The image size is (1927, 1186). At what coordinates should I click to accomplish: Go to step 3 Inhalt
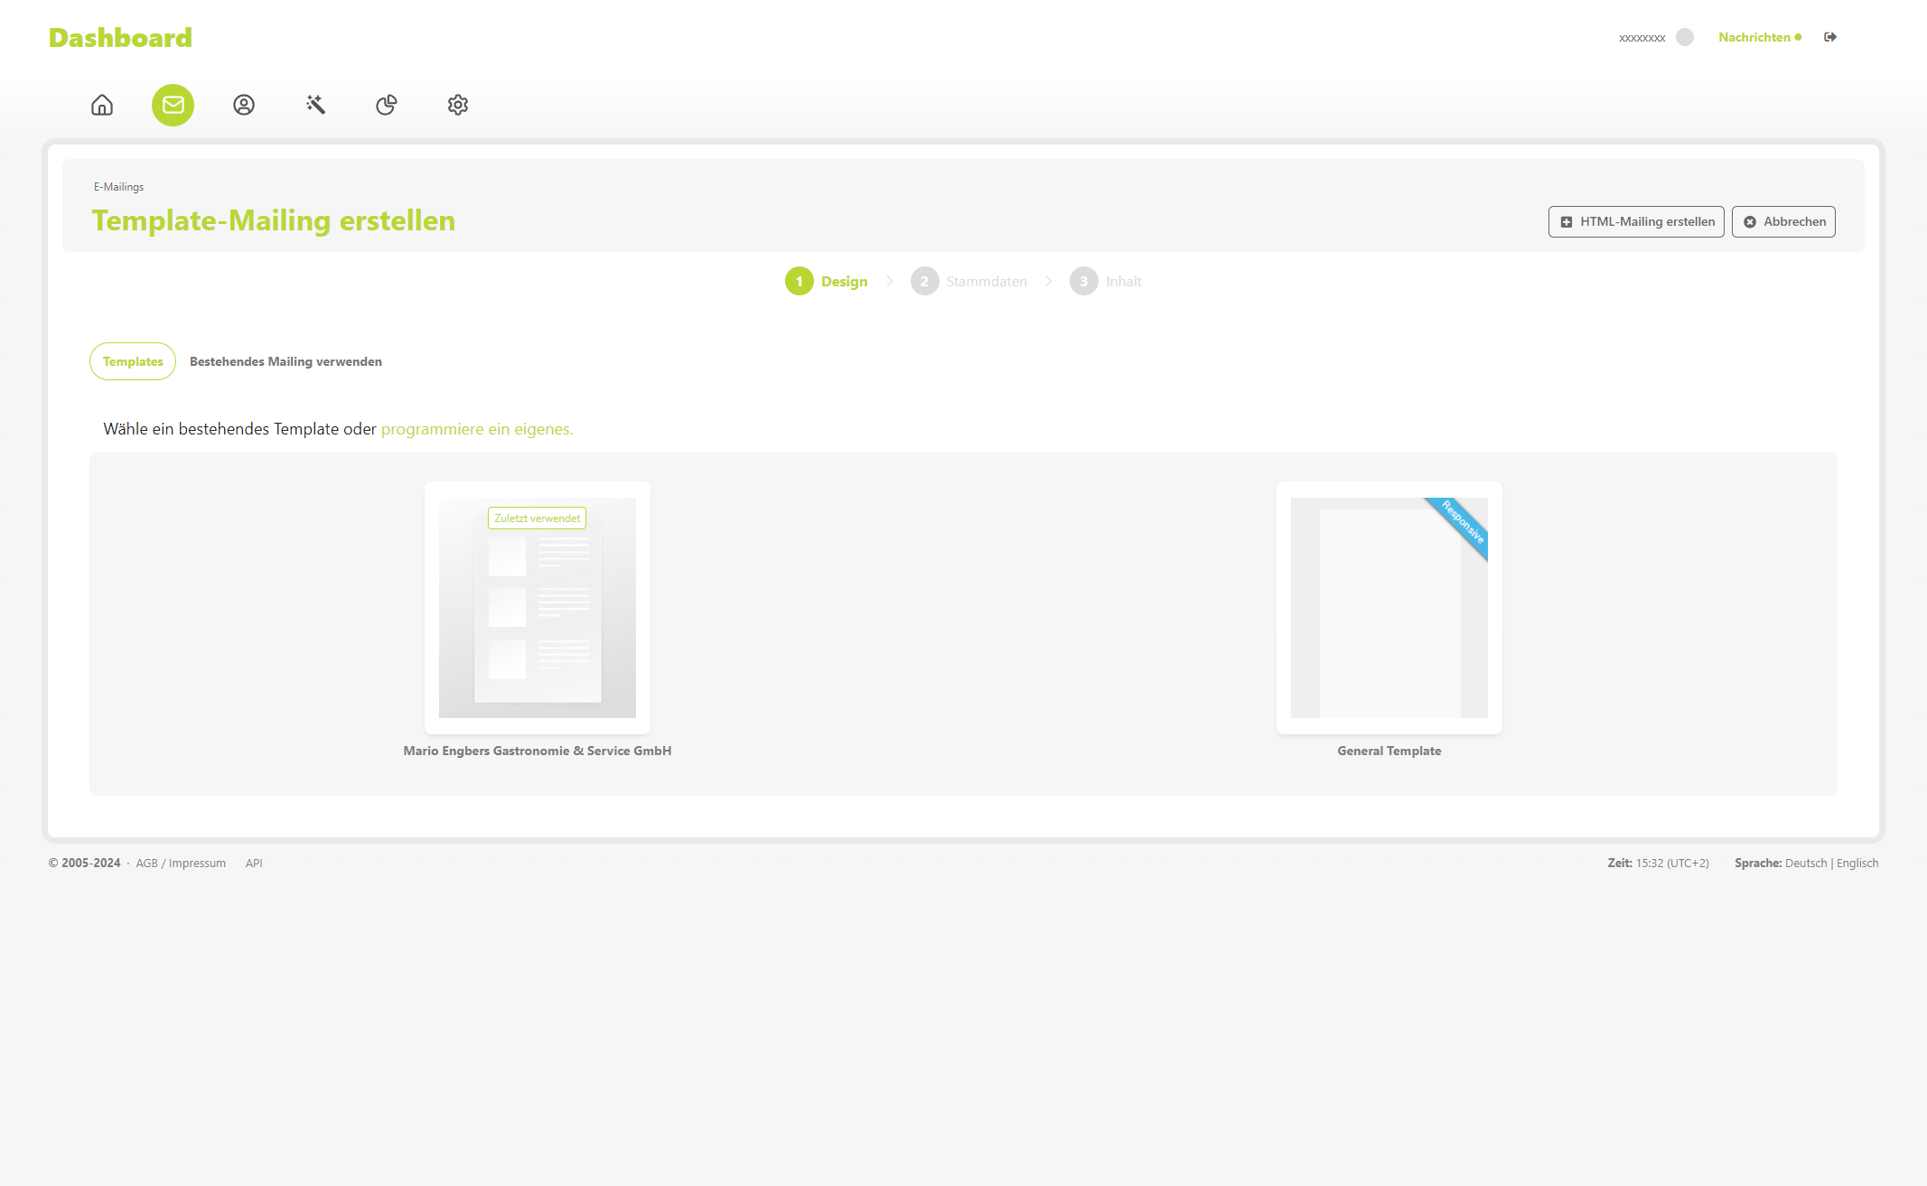tap(1106, 281)
